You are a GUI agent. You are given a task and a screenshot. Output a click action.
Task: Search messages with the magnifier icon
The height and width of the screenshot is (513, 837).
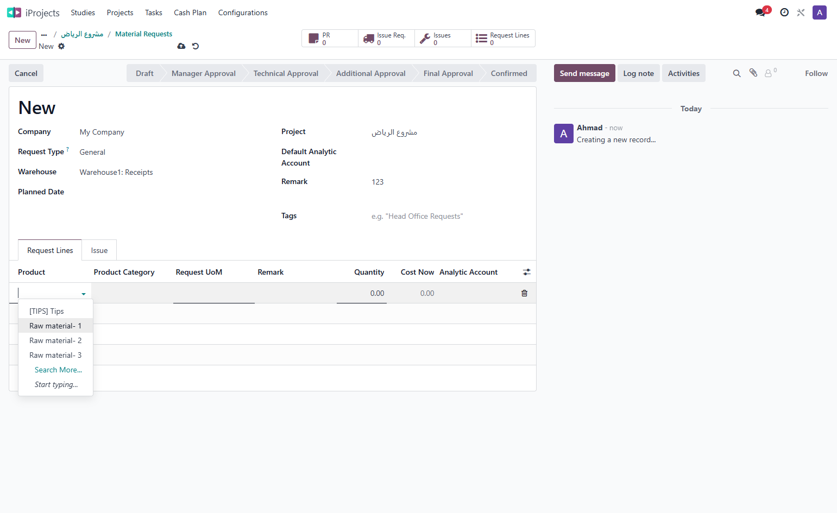(x=737, y=73)
